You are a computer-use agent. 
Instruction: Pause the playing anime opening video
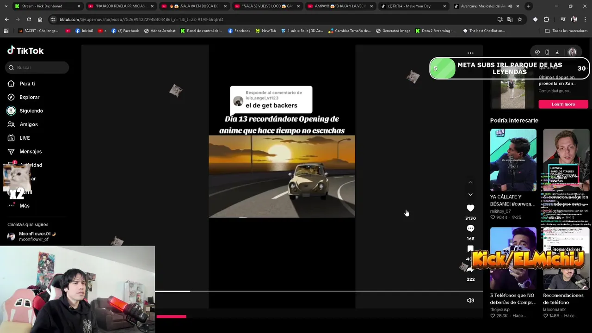(282, 176)
